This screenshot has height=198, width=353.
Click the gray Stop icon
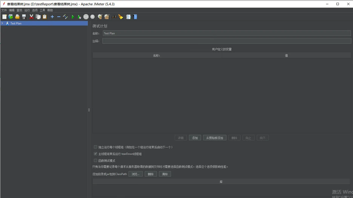tap(86, 17)
